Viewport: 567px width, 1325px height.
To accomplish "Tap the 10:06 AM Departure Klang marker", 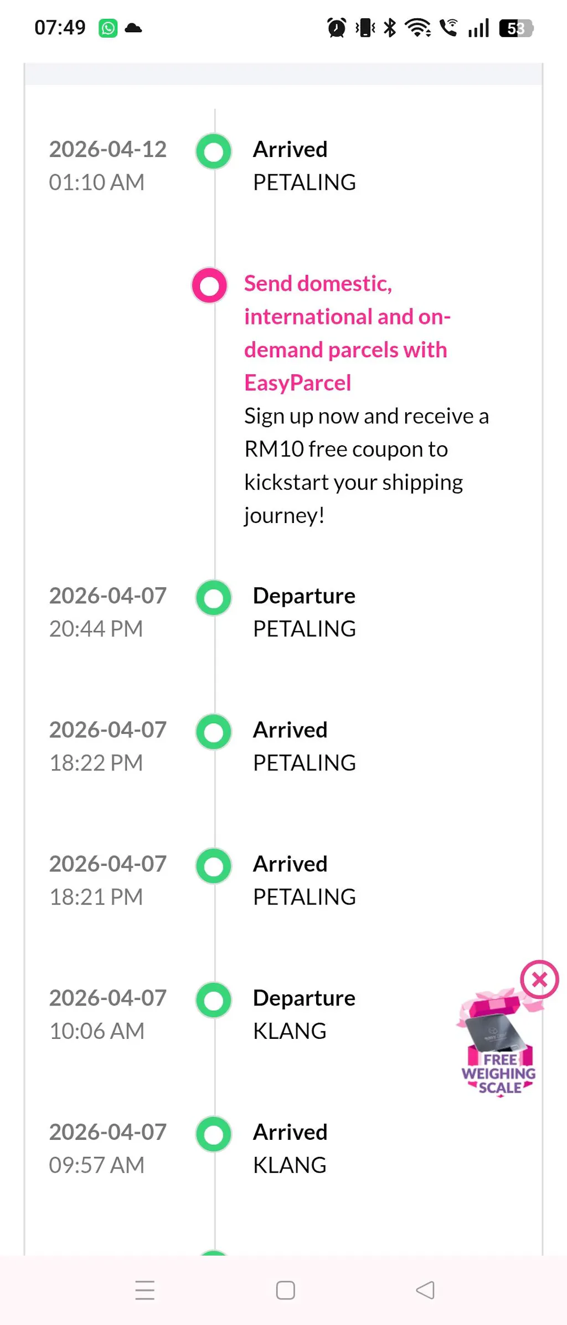I will coord(214,1000).
